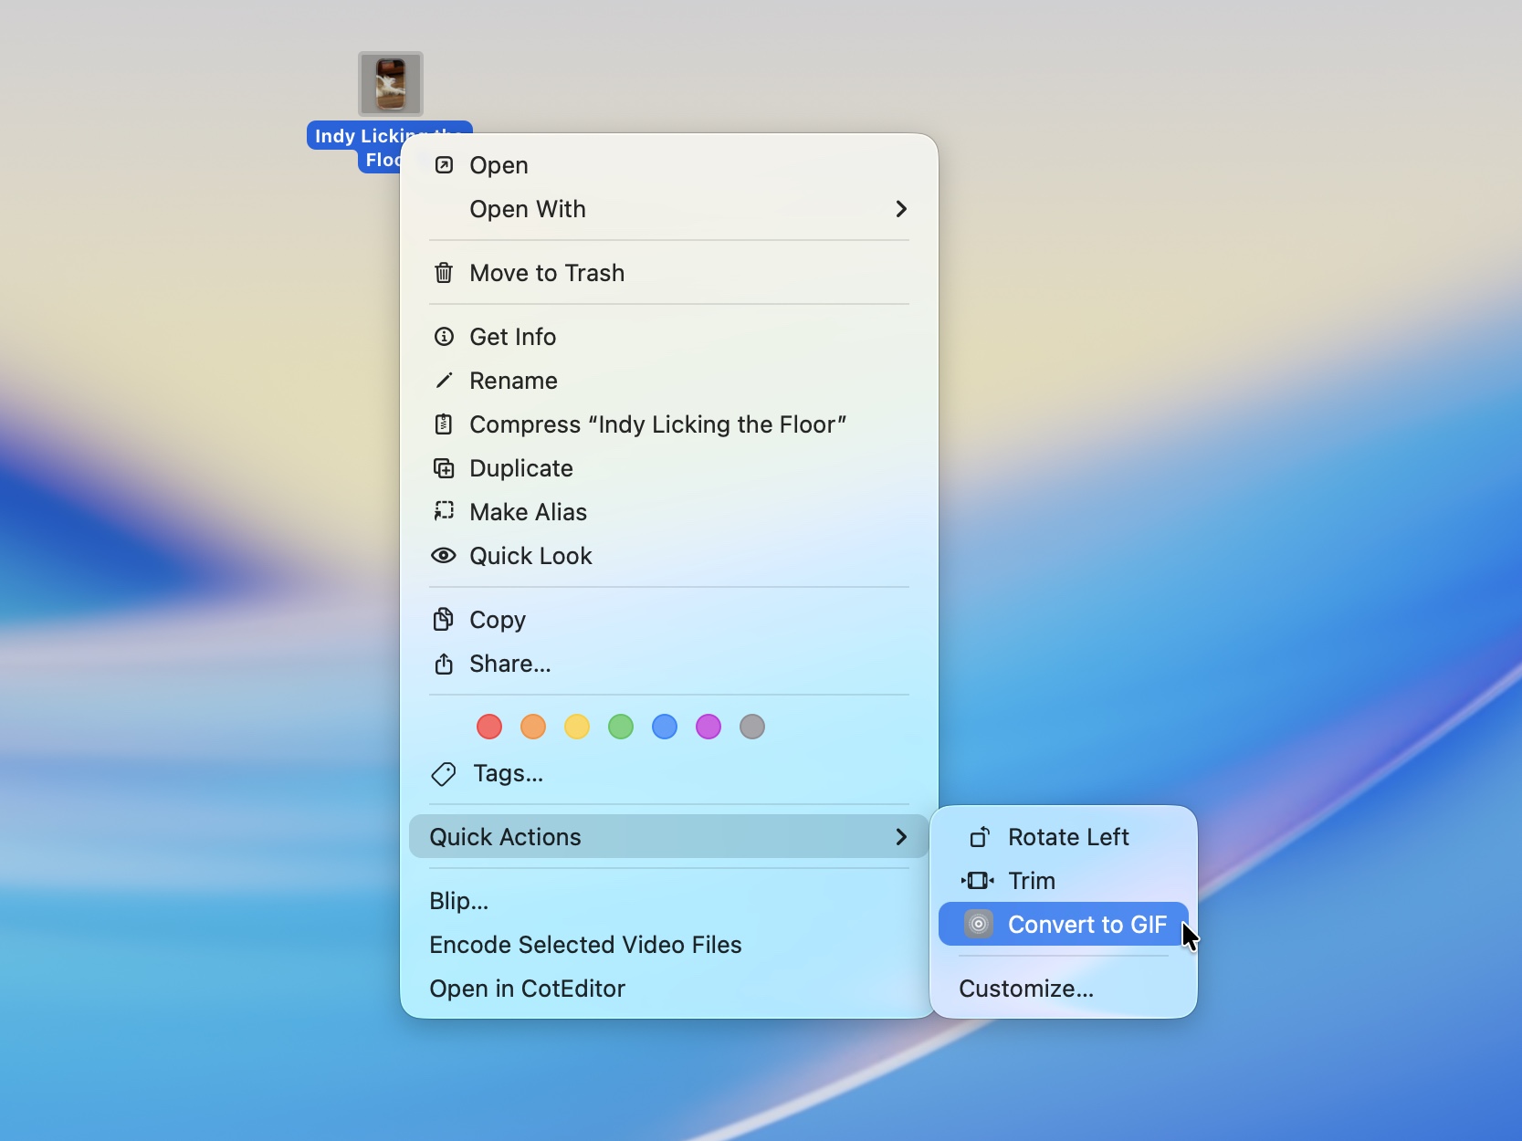Select the Indy Licking the Floor video thumbnail
The image size is (1522, 1141).
[x=391, y=84]
